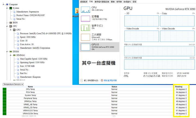Click the green status indicator for VRMVCCSA Temp
The width and height of the screenshot is (196, 118).
[x=5, y=114]
